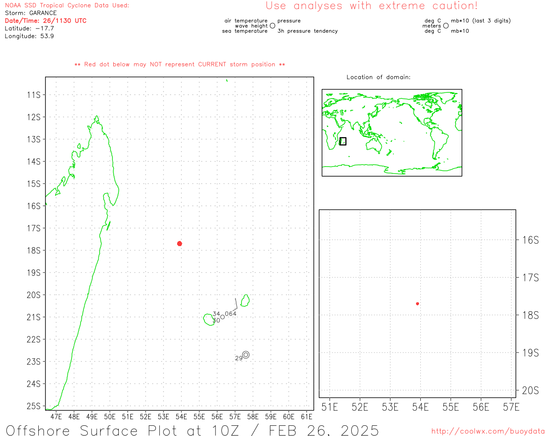The height and width of the screenshot is (436, 545).
Task: Click the pressure value 064 on the map
Action: [231, 314]
